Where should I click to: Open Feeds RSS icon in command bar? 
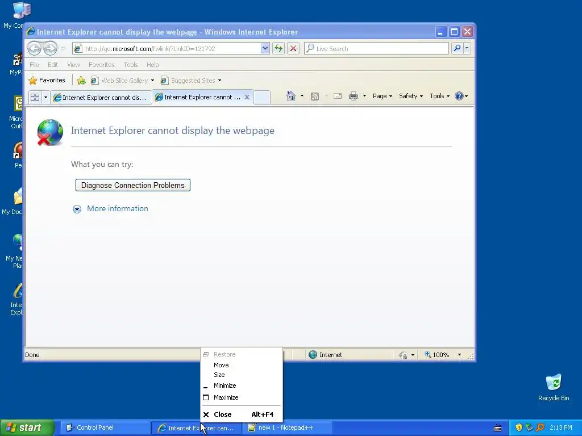(315, 97)
